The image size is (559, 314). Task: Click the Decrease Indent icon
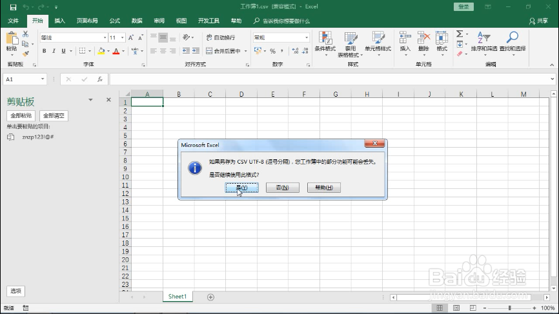click(186, 51)
